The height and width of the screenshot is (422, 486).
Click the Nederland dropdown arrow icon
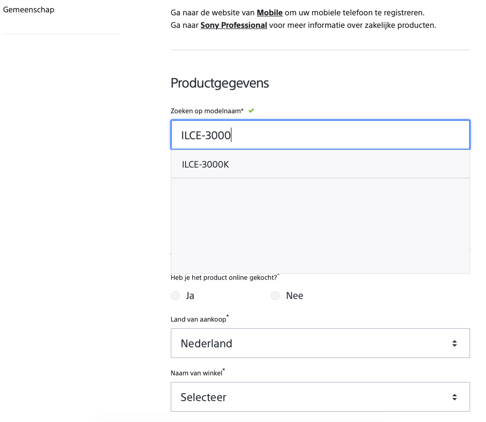(454, 343)
